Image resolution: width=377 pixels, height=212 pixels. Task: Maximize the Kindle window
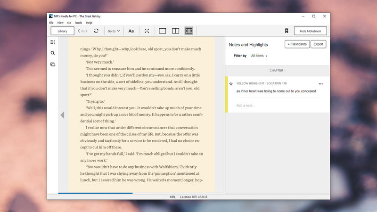point(314,16)
